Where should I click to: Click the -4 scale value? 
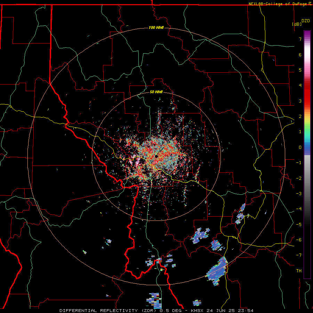click(x=299, y=209)
